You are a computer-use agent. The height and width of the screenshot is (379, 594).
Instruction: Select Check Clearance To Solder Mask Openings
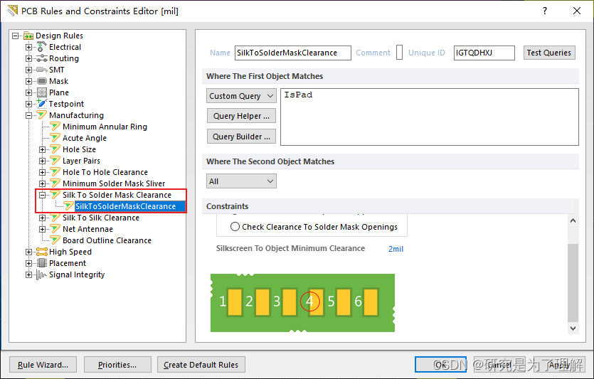tap(235, 227)
